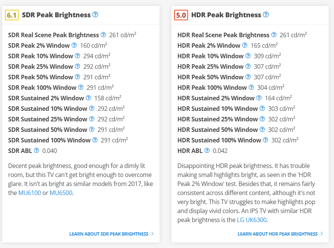334x248 pixels.
Task: Open help for SDR Real Scene Peak Brightness
Action: click(x=103, y=35)
